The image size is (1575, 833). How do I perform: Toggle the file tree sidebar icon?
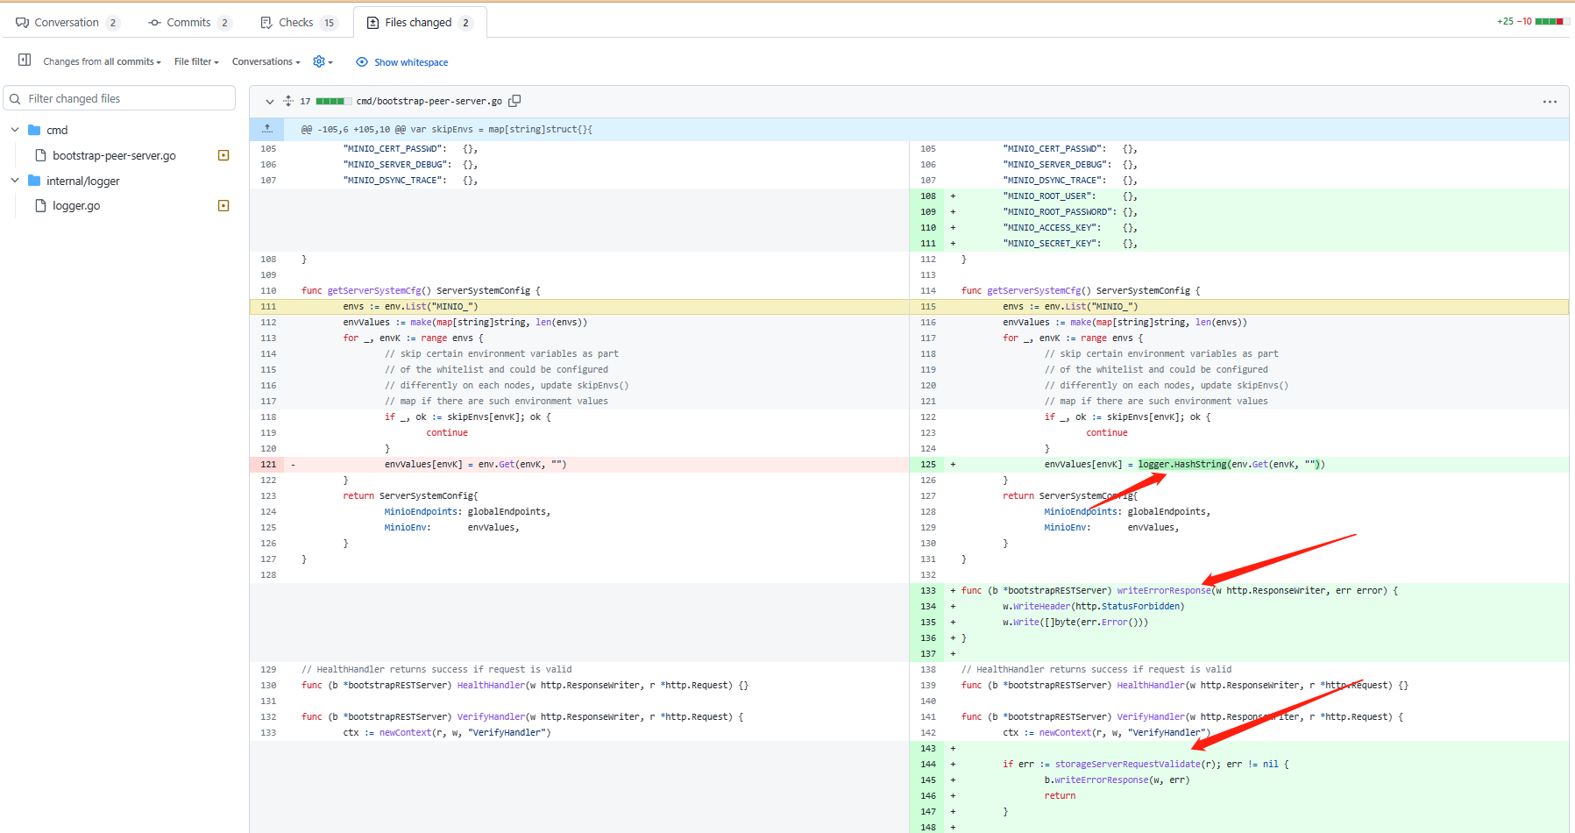(25, 61)
